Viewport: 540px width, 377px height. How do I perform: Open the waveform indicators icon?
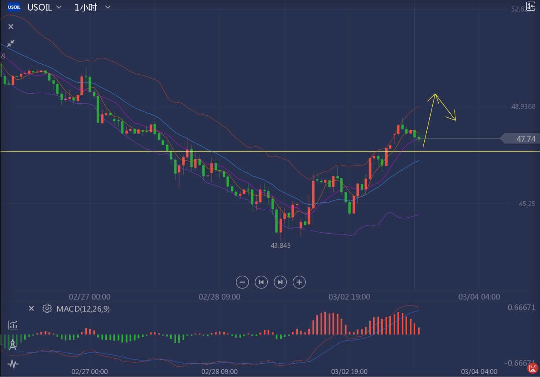pyautogui.click(x=13, y=364)
